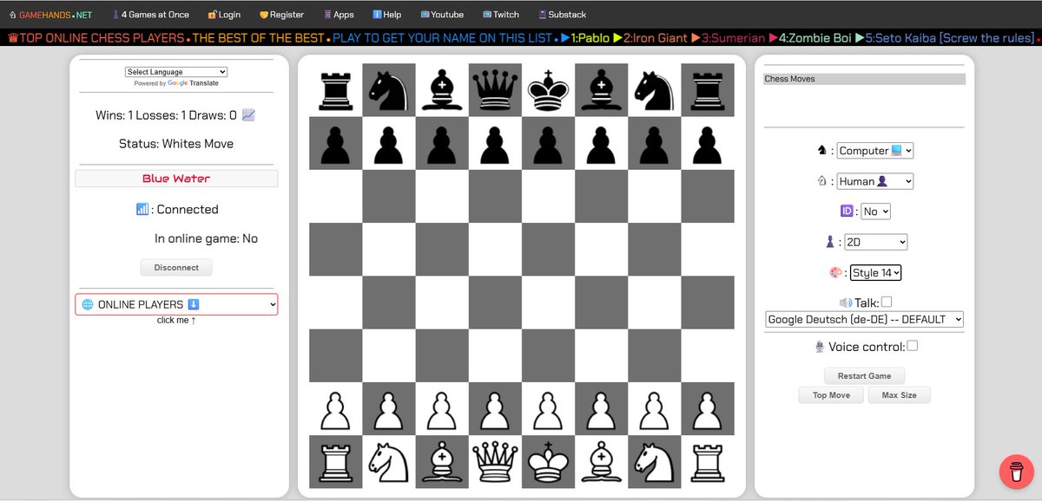Open the ONLINE PLAYERS list
The image size is (1042, 501).
176,304
